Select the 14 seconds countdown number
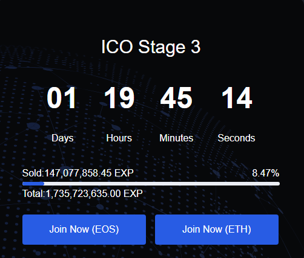 237,98
